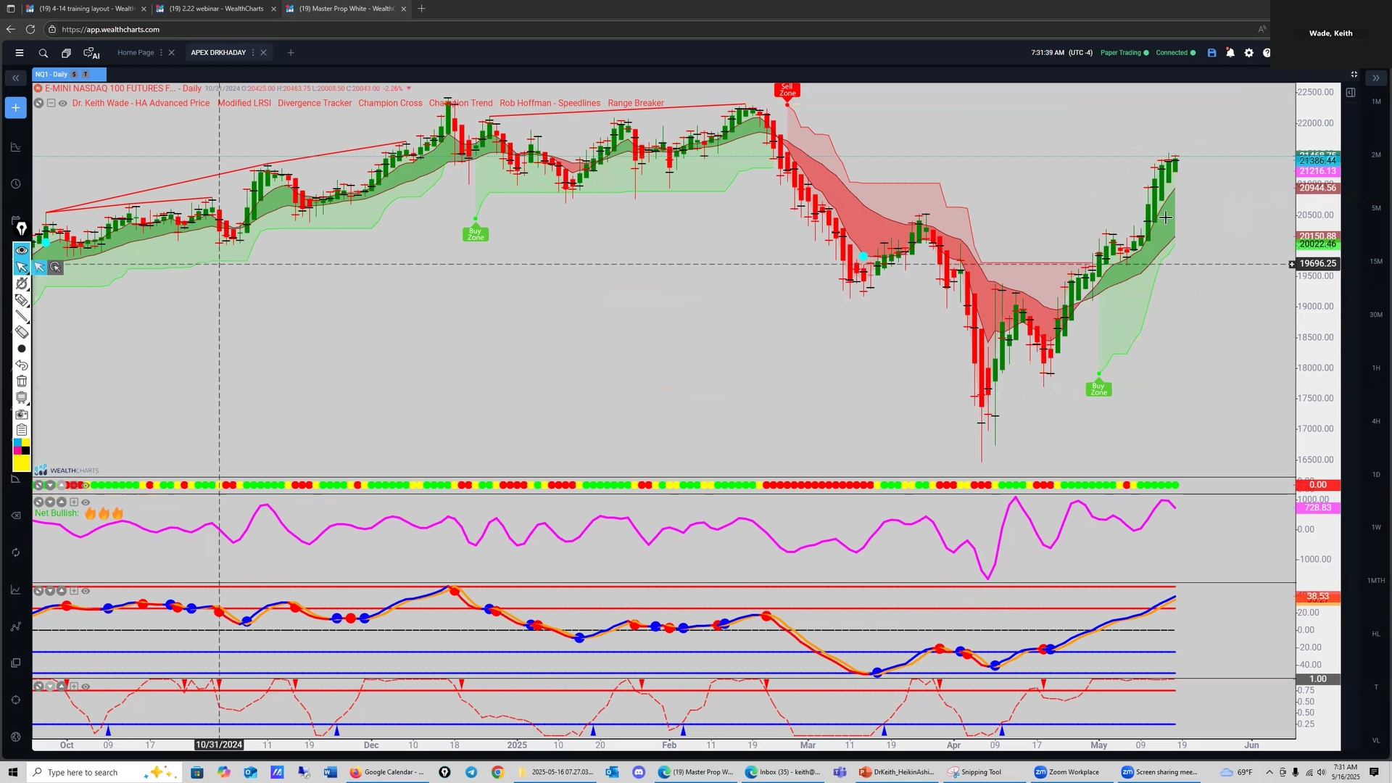Screen dimensions: 1392x783
Task: Open Snipping Tool from Windows taskbar
Action: 975,773
